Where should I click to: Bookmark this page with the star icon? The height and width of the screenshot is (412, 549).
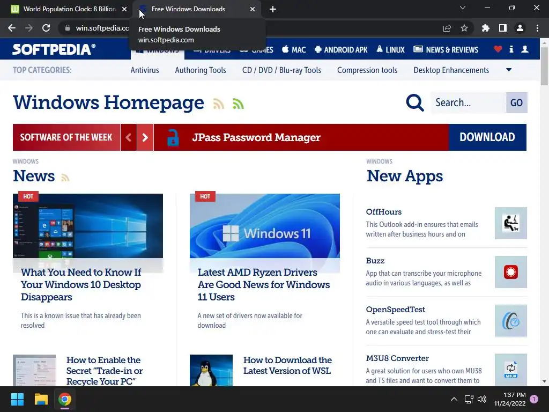point(464,28)
